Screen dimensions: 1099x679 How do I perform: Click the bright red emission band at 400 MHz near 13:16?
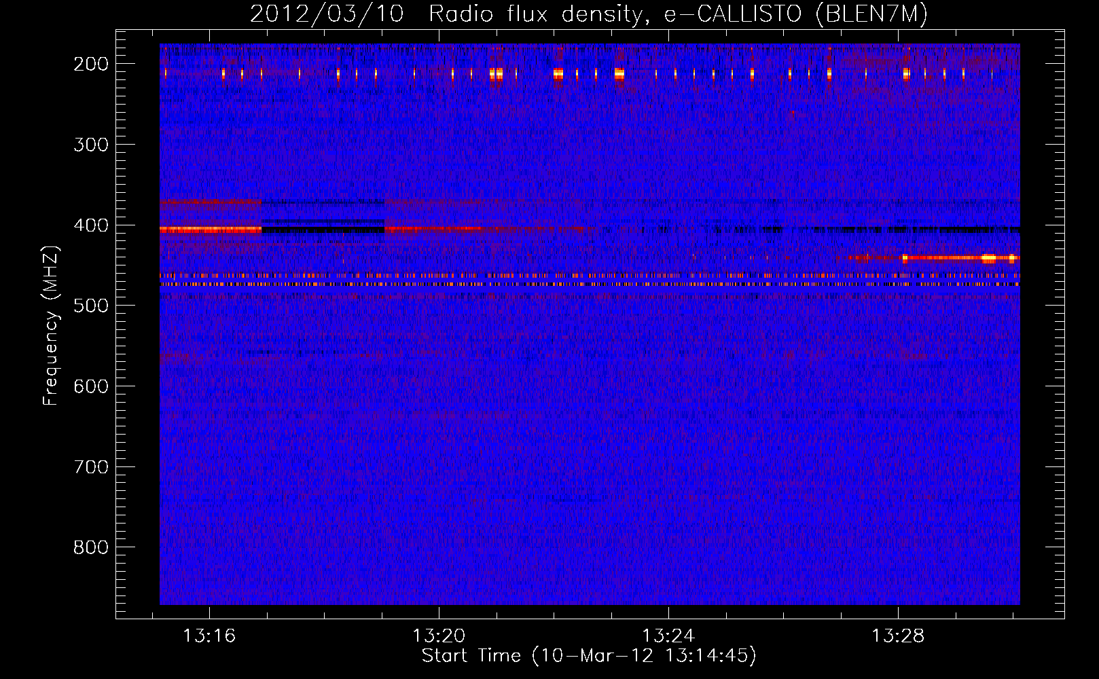click(211, 230)
